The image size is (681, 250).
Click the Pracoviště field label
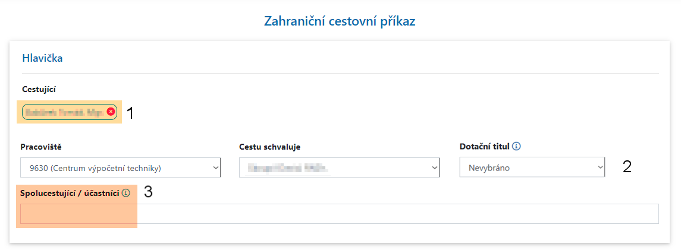40,146
